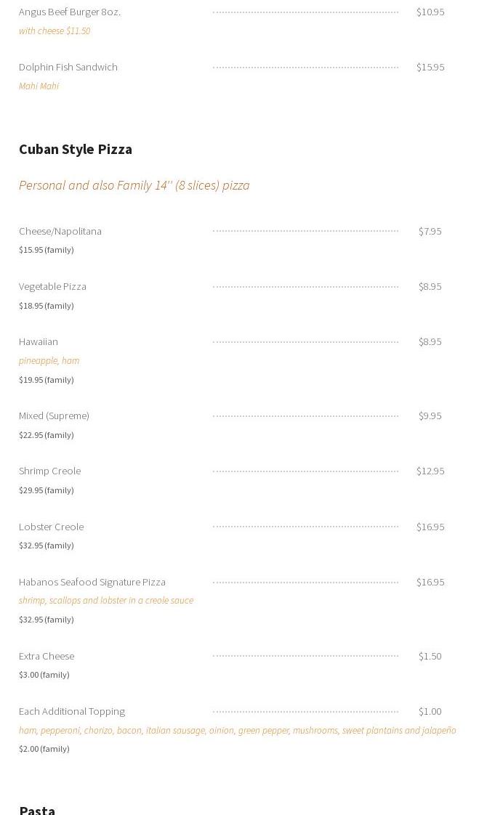Select the Each Additional Topping item
Screen dimensions: 487x815
(x=72, y=712)
